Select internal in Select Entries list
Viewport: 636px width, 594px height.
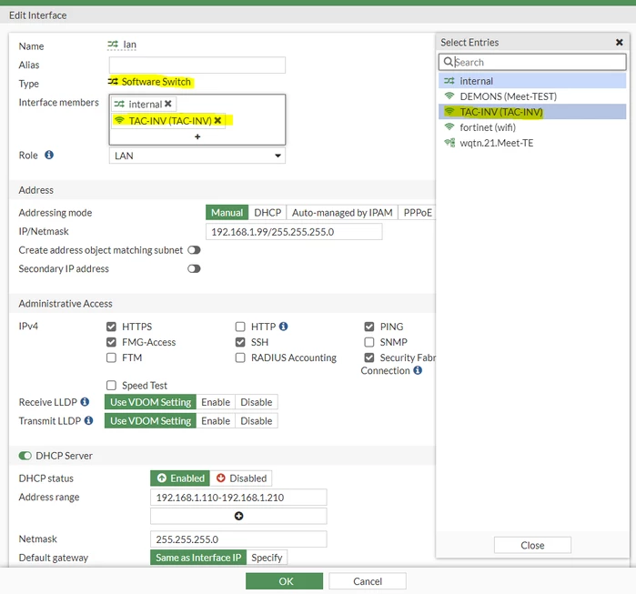click(532, 81)
